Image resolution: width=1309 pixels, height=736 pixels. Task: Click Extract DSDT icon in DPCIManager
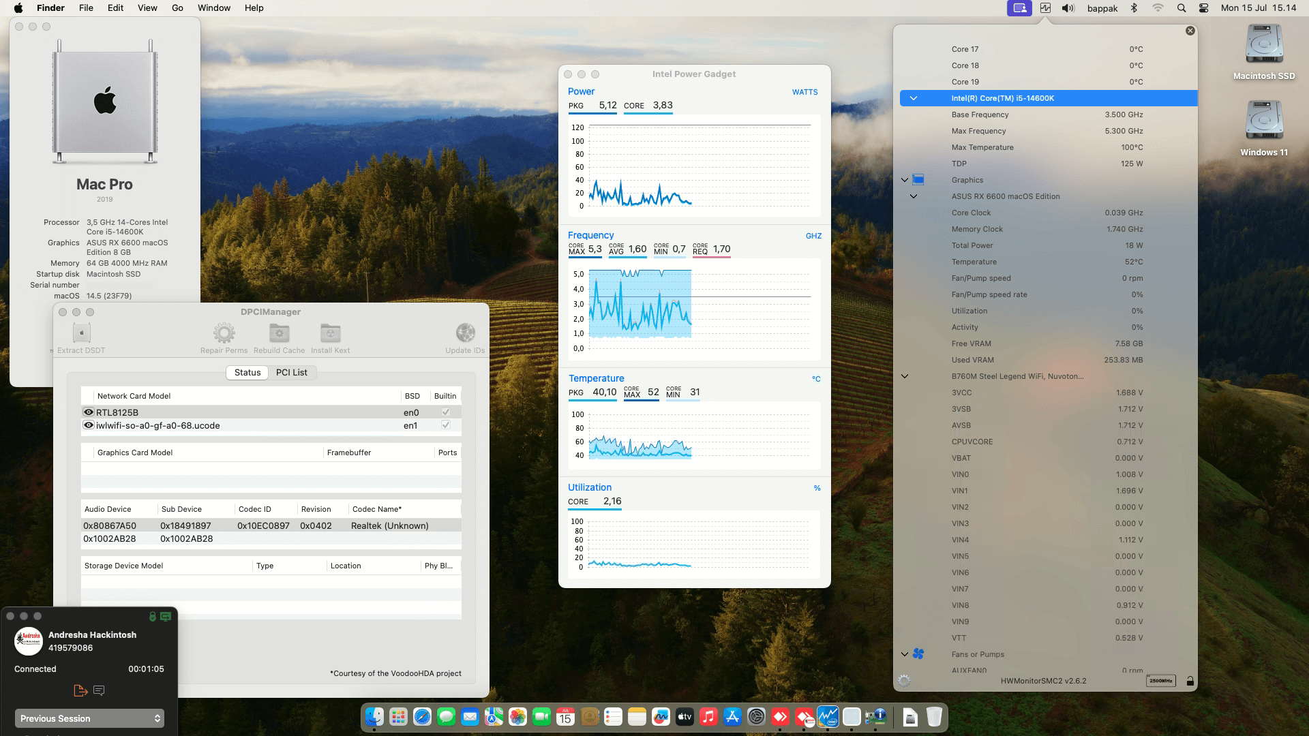click(81, 333)
